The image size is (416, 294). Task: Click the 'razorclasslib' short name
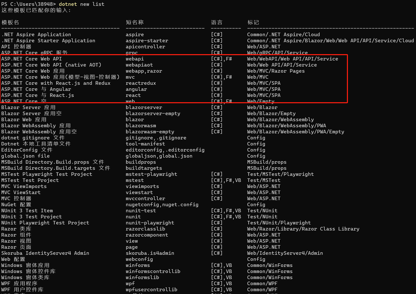click(x=145, y=229)
